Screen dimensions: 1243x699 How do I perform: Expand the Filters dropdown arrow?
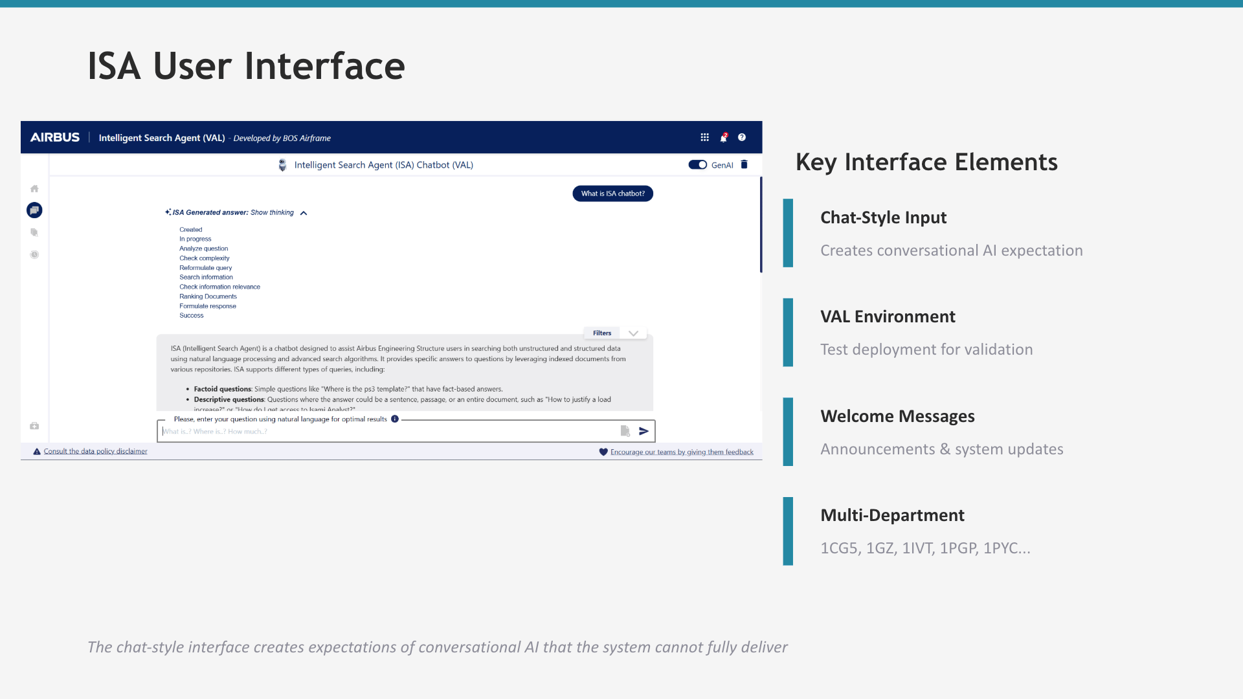tap(633, 333)
